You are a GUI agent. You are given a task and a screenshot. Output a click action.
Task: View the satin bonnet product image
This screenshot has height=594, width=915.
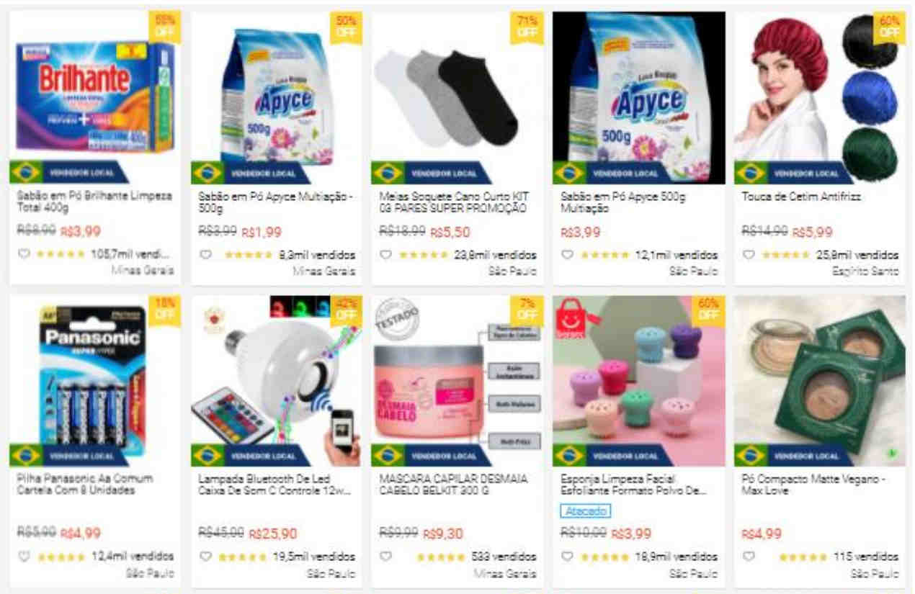(x=820, y=98)
